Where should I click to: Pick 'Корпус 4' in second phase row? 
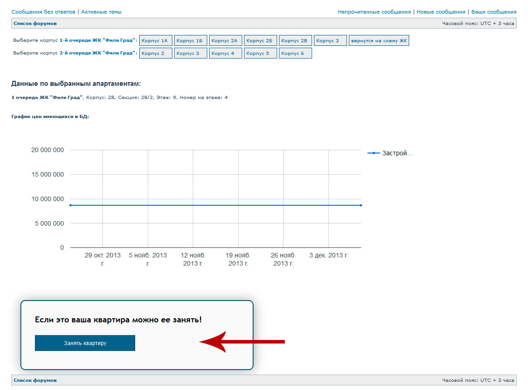click(x=225, y=53)
